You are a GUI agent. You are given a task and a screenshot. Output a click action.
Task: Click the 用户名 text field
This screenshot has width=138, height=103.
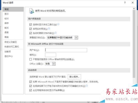[x=66, y=50]
